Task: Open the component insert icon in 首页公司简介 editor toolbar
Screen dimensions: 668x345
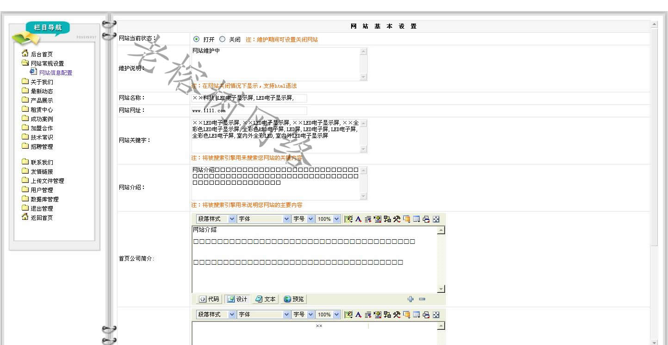Action: click(377, 219)
